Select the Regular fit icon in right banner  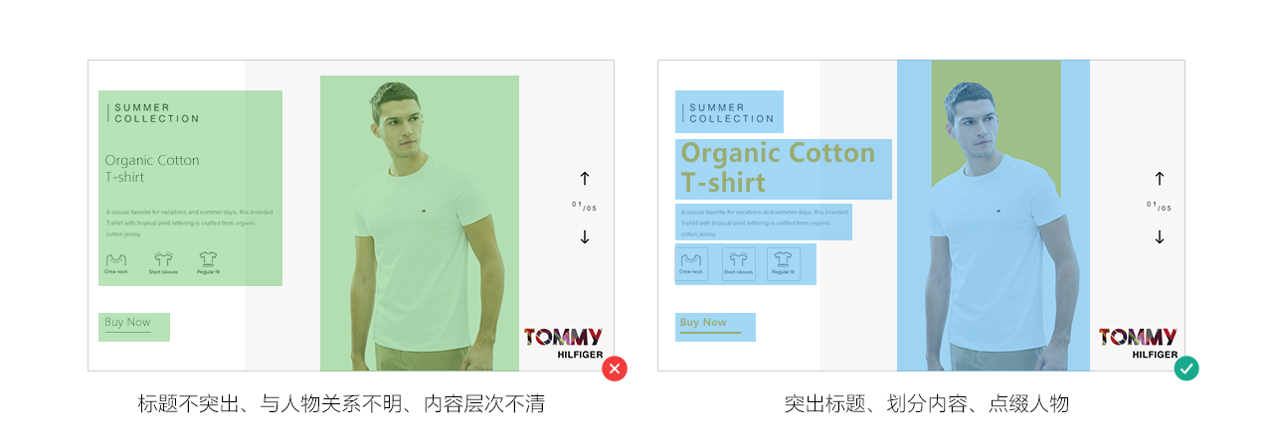(784, 263)
